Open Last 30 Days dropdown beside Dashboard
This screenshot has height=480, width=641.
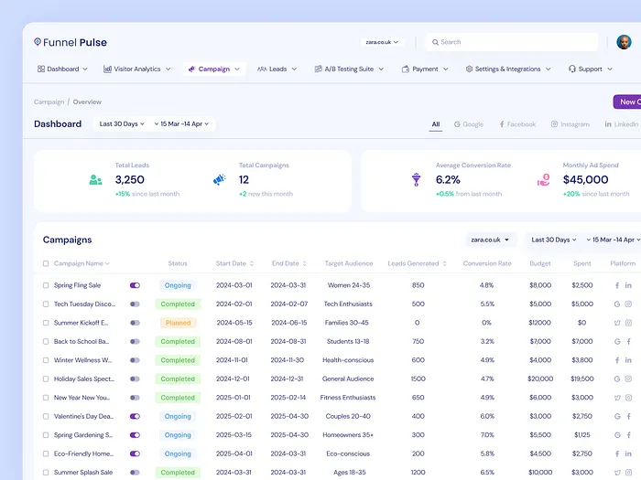(x=122, y=123)
